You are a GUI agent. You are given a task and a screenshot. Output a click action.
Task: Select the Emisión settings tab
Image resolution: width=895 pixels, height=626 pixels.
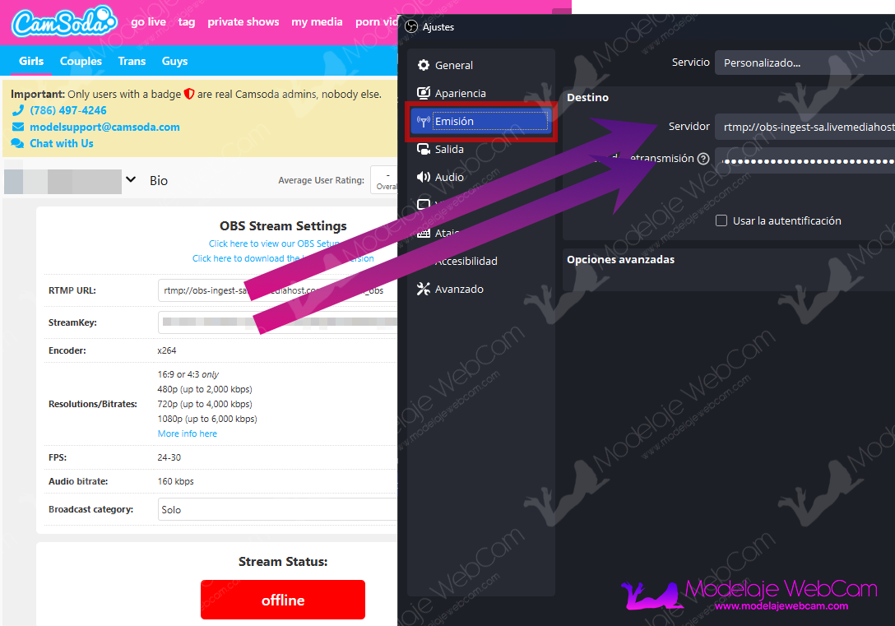pyautogui.click(x=481, y=122)
